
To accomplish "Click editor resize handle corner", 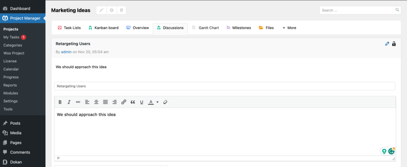I will [x=393, y=158].
